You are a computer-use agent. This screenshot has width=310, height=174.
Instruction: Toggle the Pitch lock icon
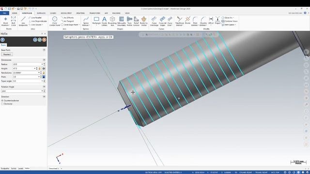coord(44,77)
